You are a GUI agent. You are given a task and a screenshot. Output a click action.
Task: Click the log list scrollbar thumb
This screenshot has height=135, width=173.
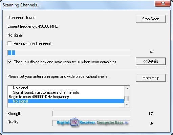(x=127, y=98)
